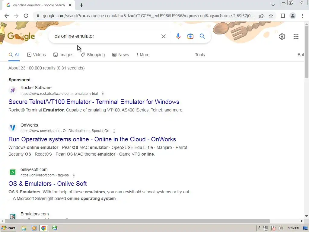The height and width of the screenshot is (232, 309).
Task: Click the Emulators.com site name
Action: [34, 214]
